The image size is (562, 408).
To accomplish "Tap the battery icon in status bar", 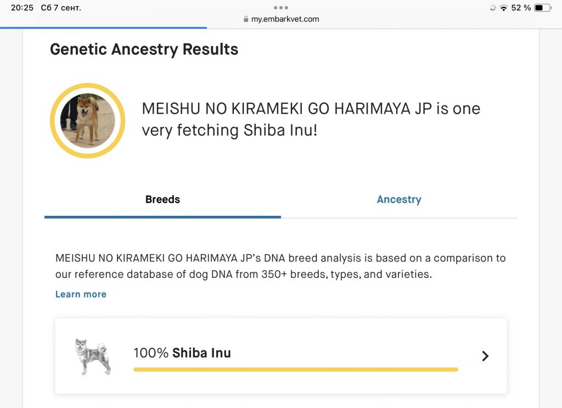I will [542, 8].
